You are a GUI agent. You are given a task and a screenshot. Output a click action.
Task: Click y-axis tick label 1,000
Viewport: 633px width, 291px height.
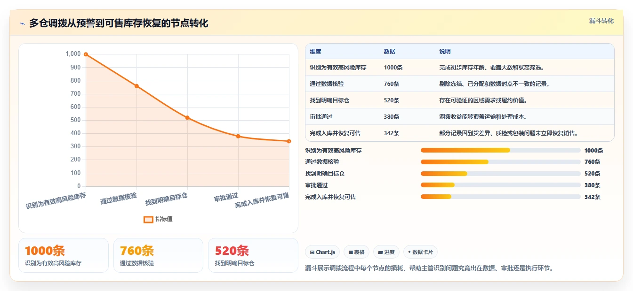click(x=73, y=54)
